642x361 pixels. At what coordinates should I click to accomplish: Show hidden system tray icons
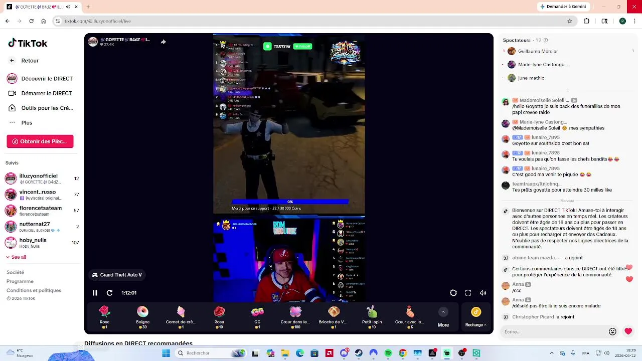click(552, 353)
